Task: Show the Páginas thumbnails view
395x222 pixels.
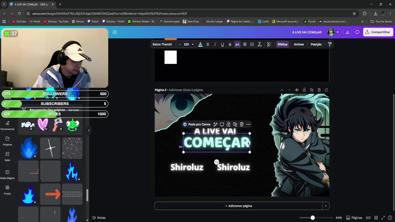Action: (x=354, y=218)
